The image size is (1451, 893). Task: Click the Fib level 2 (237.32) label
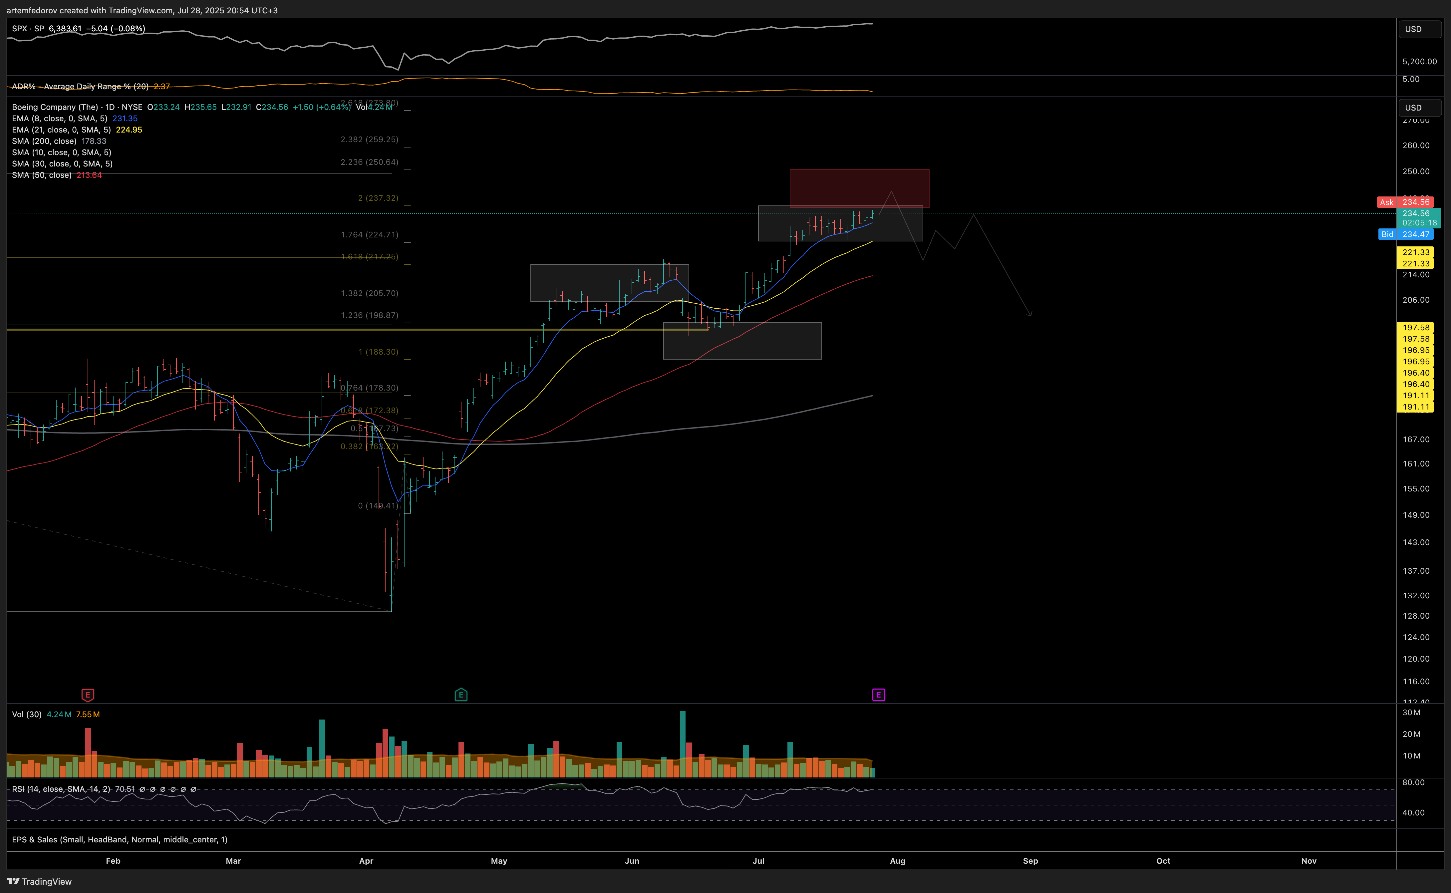pyautogui.click(x=378, y=198)
